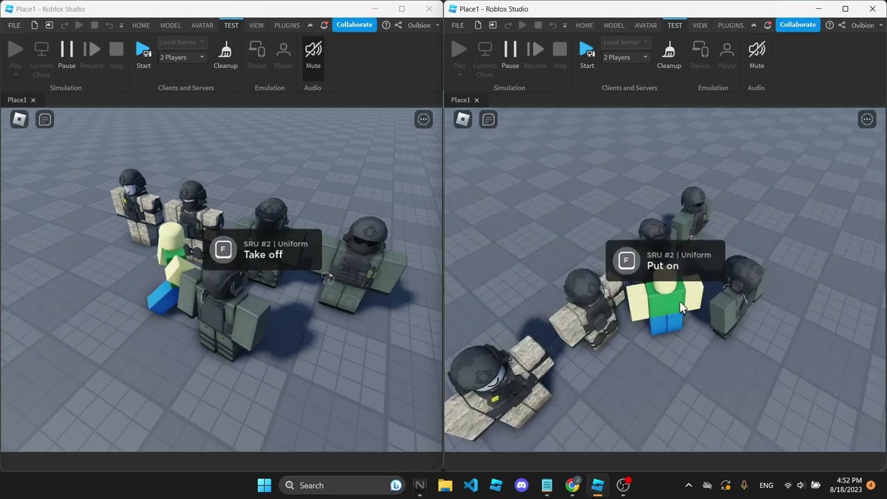
Task: Open Discord from taskbar
Action: point(521,485)
